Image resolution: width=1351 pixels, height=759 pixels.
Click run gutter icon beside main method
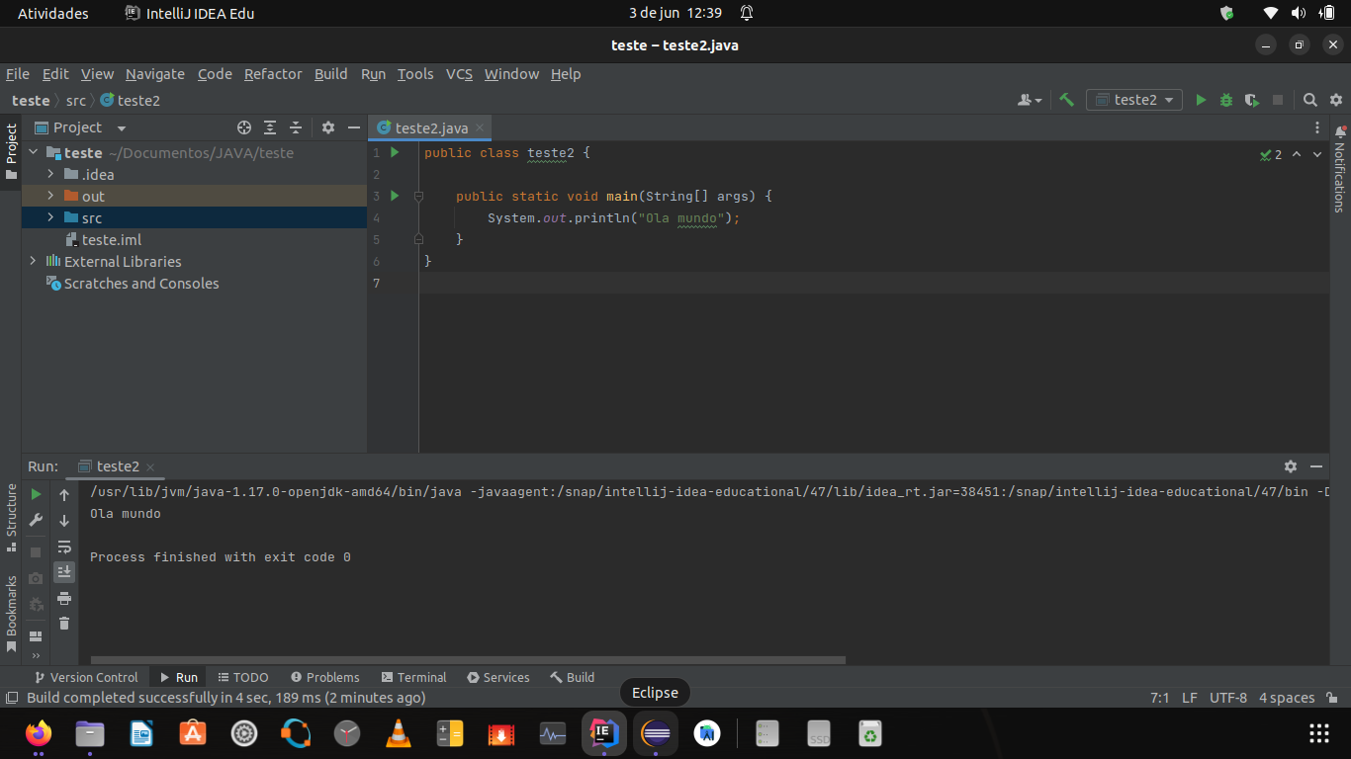pyautogui.click(x=395, y=196)
